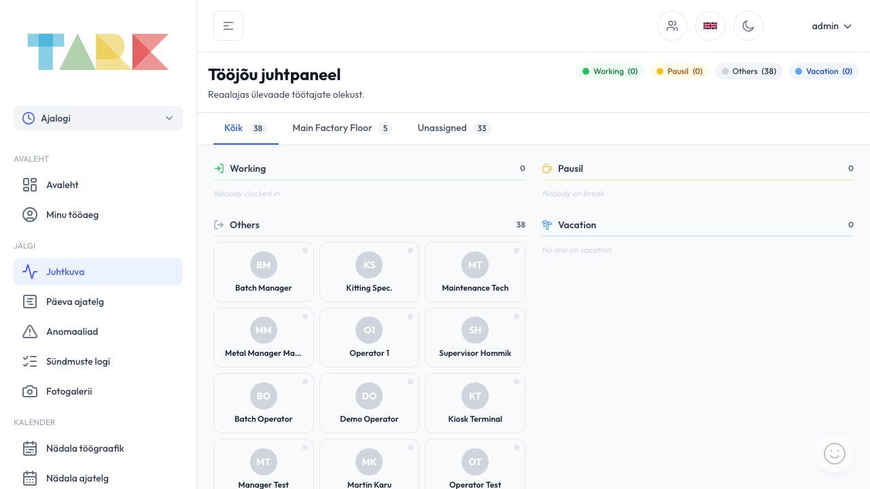Click the Working status filter badge
This screenshot has height=489, width=870.
(609, 71)
